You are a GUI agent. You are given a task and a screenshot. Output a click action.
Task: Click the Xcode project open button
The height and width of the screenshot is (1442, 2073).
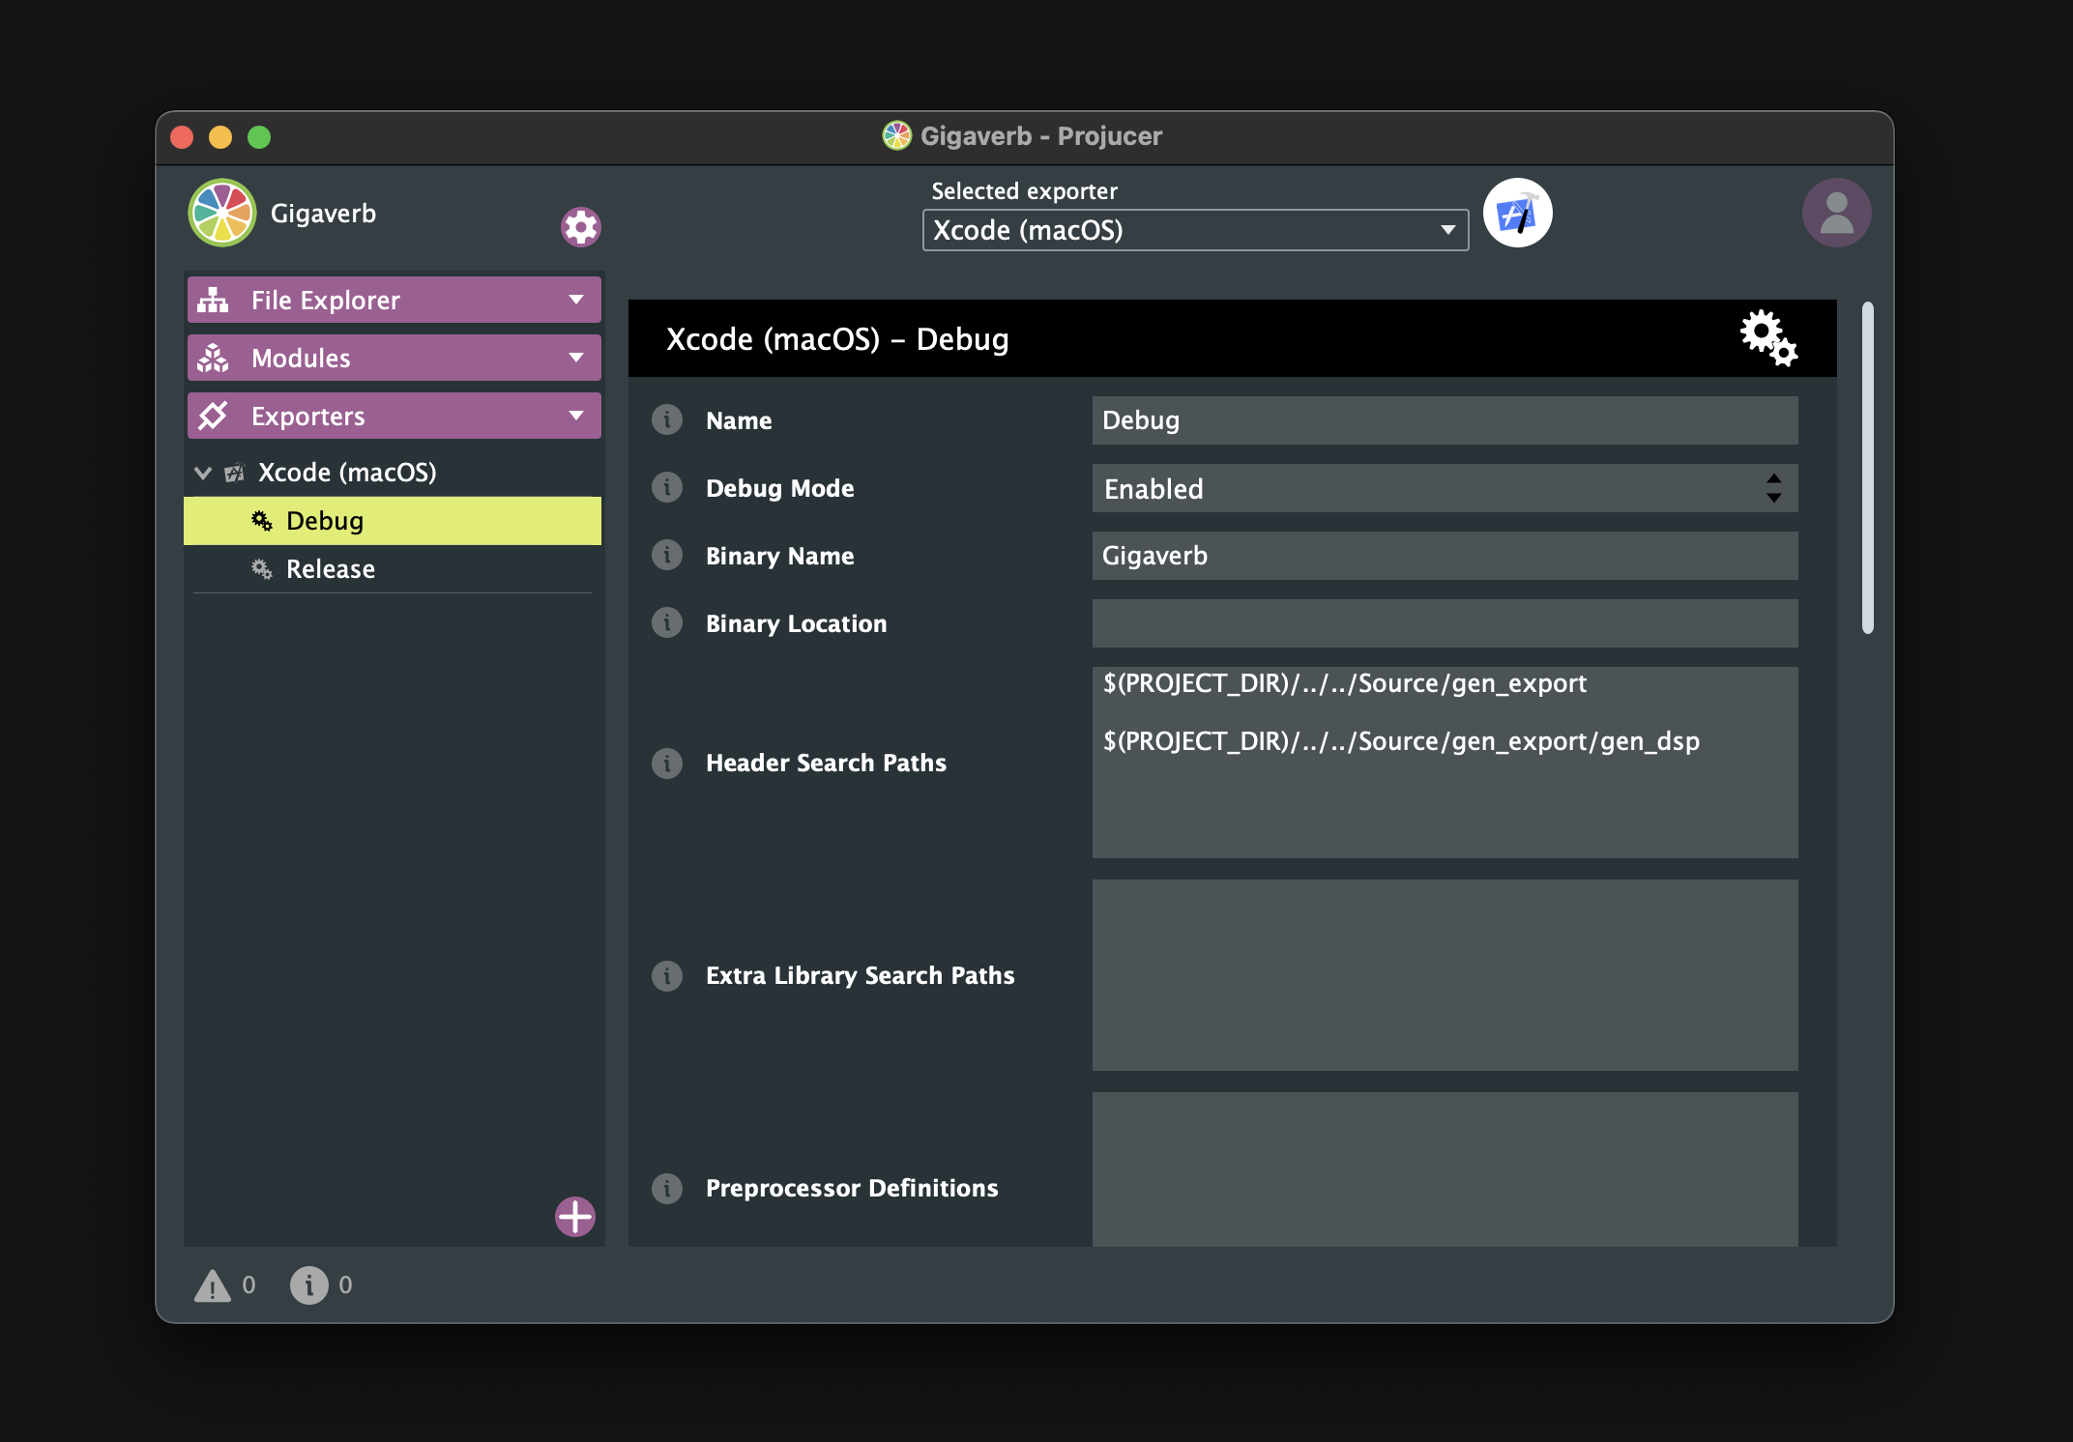1515,213
